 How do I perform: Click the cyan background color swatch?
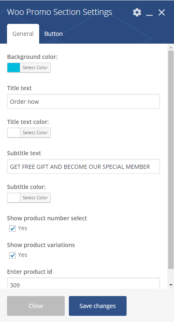point(14,68)
